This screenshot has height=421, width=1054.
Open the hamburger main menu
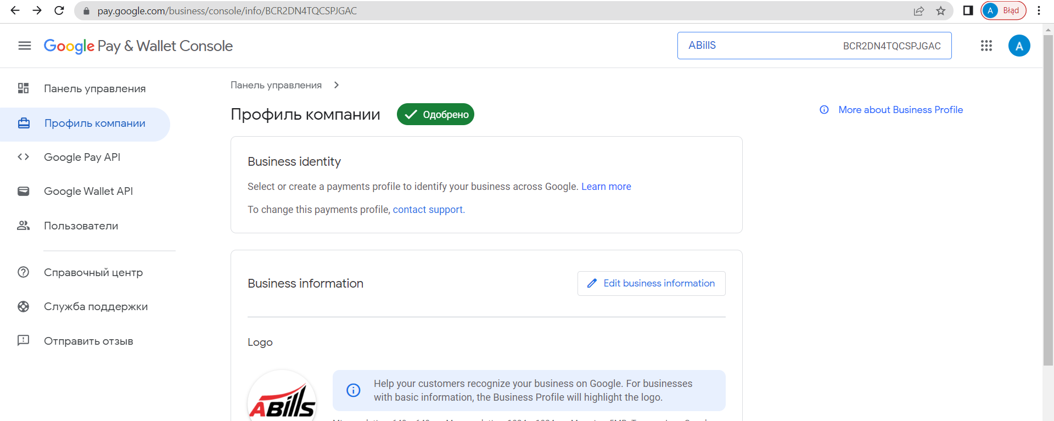25,46
